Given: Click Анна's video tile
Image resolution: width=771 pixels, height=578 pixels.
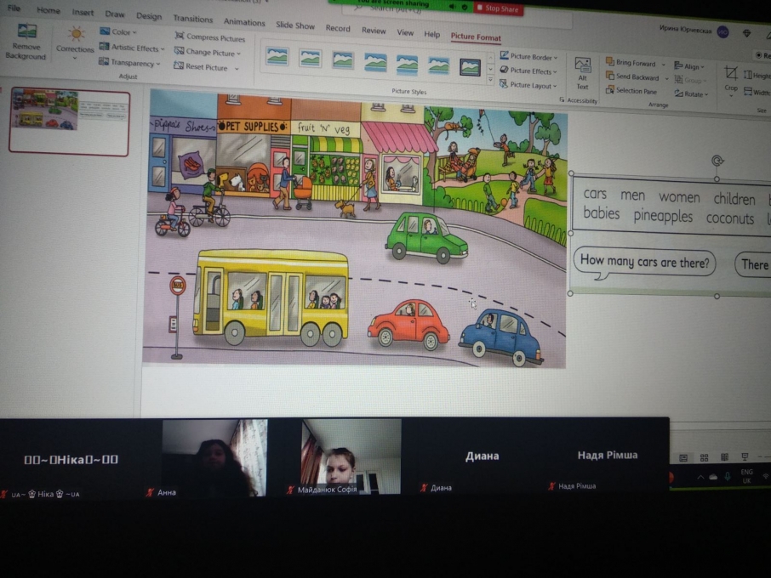Looking at the screenshot, I should tap(215, 458).
